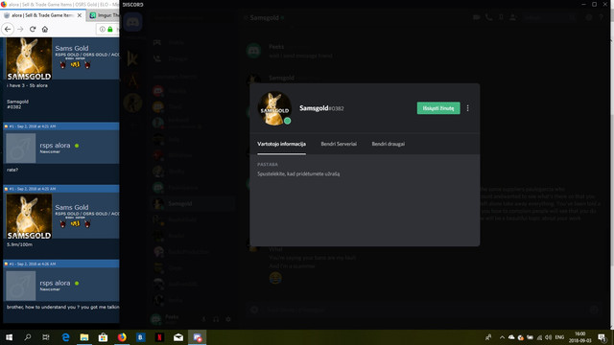Click the Samsgold profile avatar in popup
614x345 pixels.
pos(274,108)
